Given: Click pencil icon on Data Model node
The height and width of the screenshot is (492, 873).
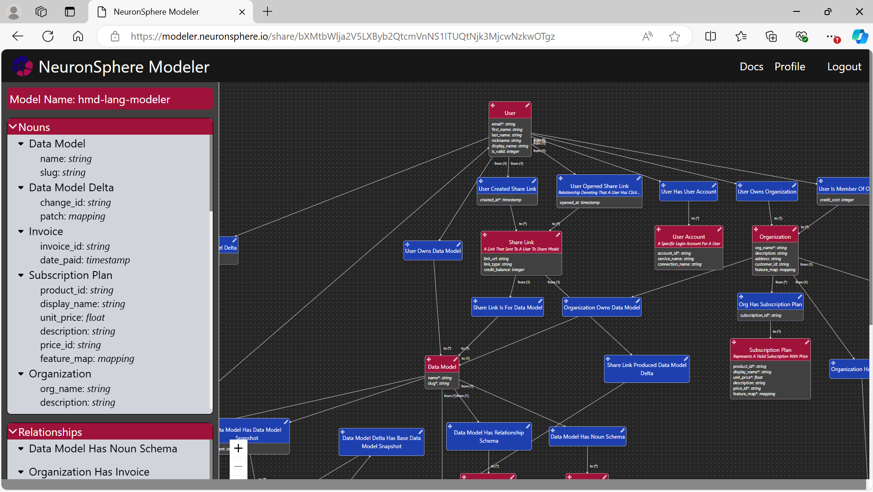Looking at the screenshot, I should (x=455, y=360).
